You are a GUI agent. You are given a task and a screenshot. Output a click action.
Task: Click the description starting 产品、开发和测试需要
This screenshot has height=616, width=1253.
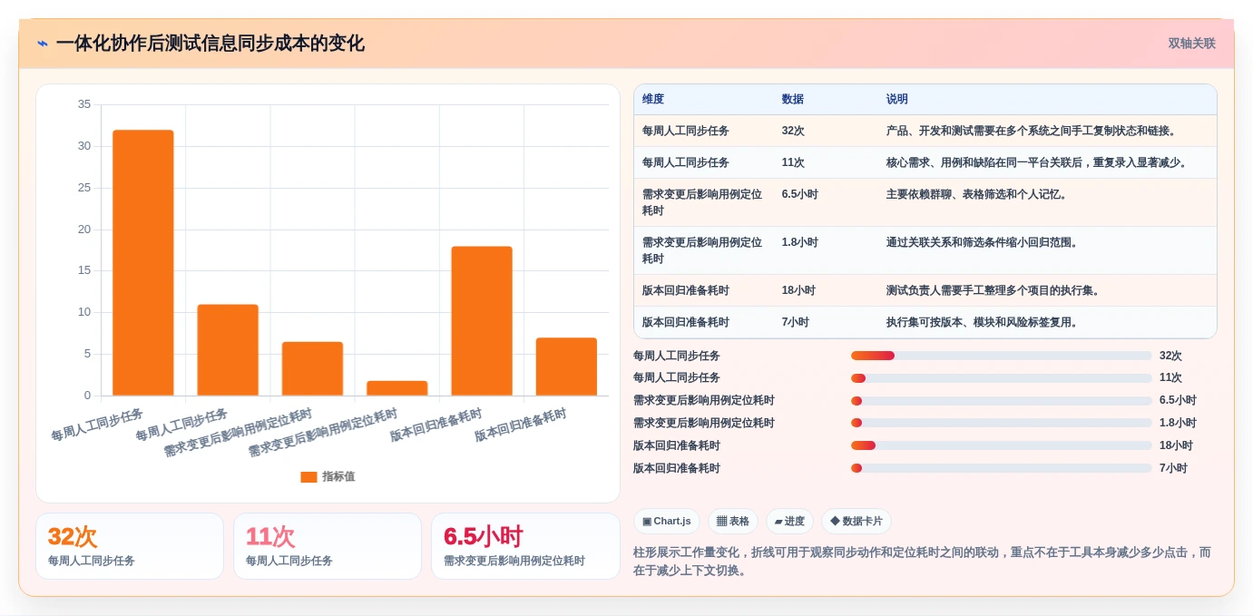coord(1033,131)
